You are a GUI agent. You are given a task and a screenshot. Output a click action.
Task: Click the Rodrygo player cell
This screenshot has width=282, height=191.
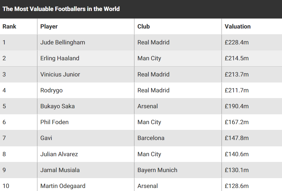[51, 90]
